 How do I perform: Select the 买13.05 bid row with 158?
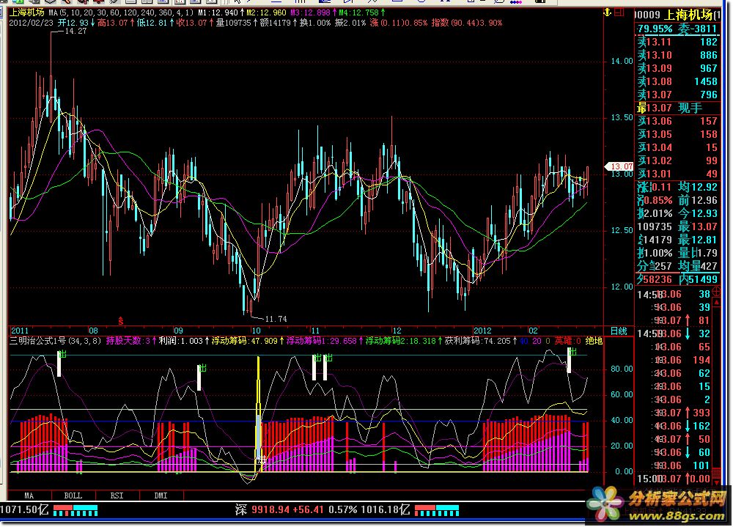pyautogui.click(x=677, y=134)
